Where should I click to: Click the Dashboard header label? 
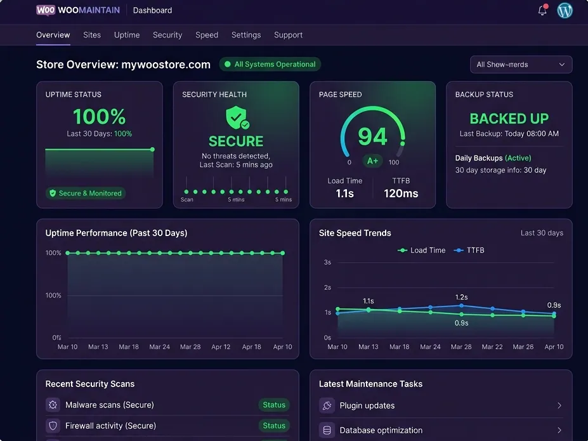152,10
